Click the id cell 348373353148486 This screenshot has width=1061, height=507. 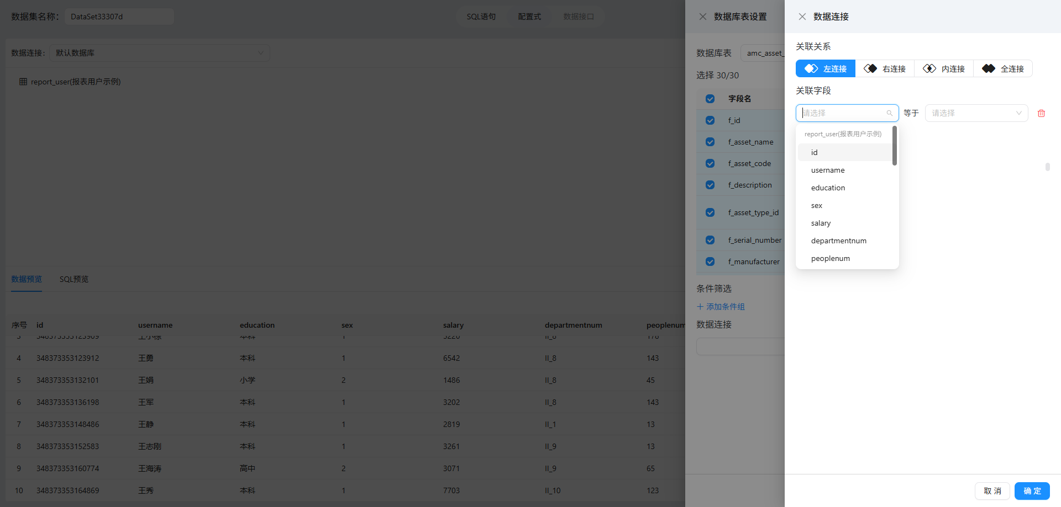pos(68,424)
